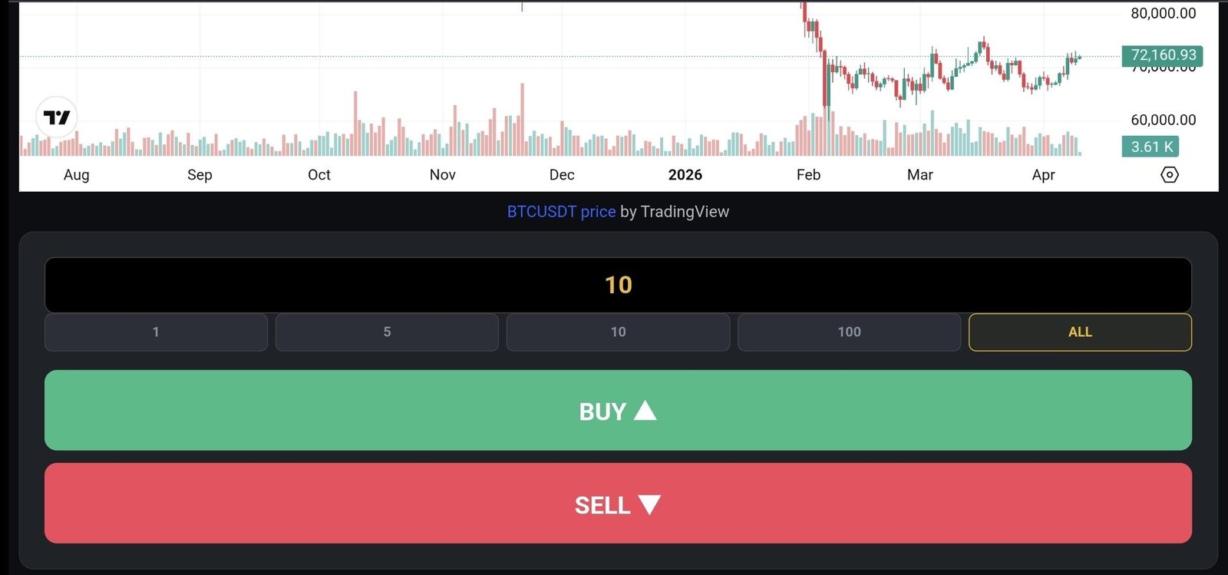Image resolution: width=1228 pixels, height=575 pixels.
Task: Click the Oct label on time axis
Action: [x=319, y=175]
